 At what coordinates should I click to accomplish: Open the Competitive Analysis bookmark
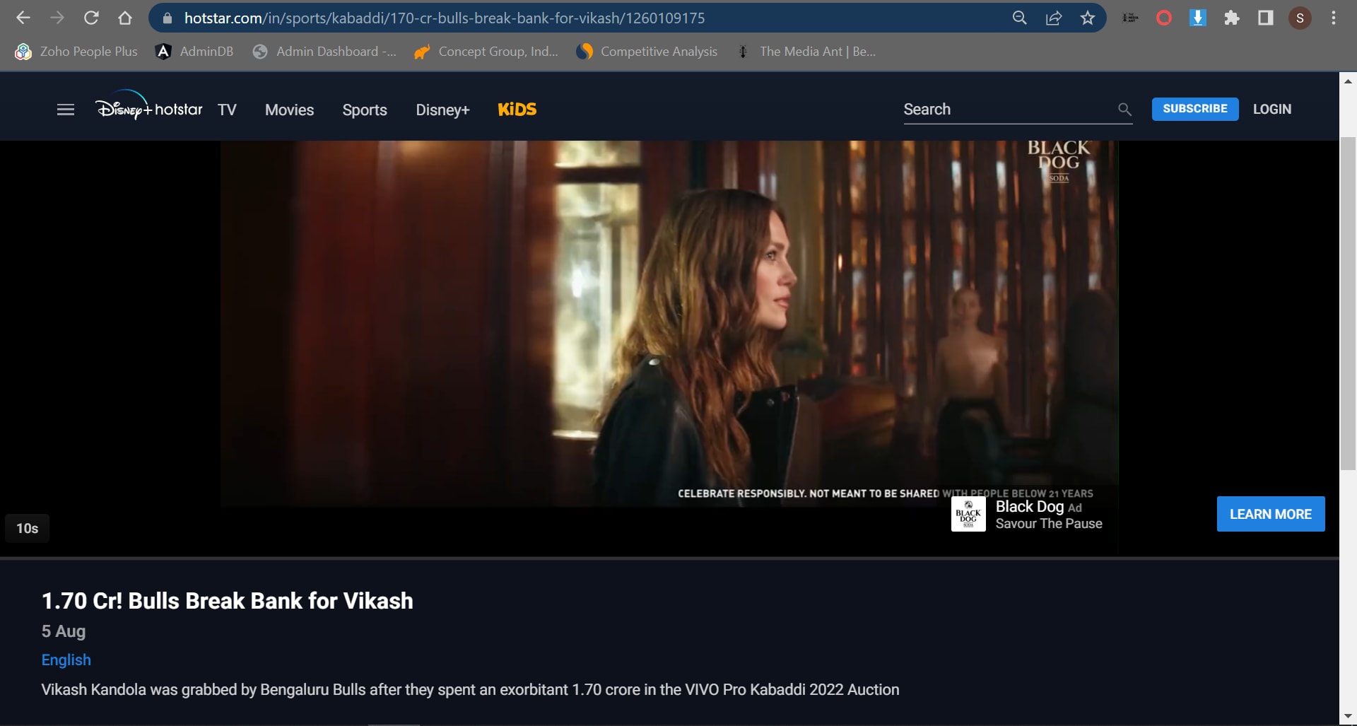[x=647, y=52]
